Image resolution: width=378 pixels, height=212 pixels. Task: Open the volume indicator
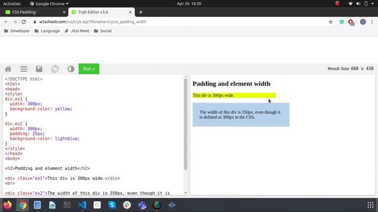tap(359, 4)
